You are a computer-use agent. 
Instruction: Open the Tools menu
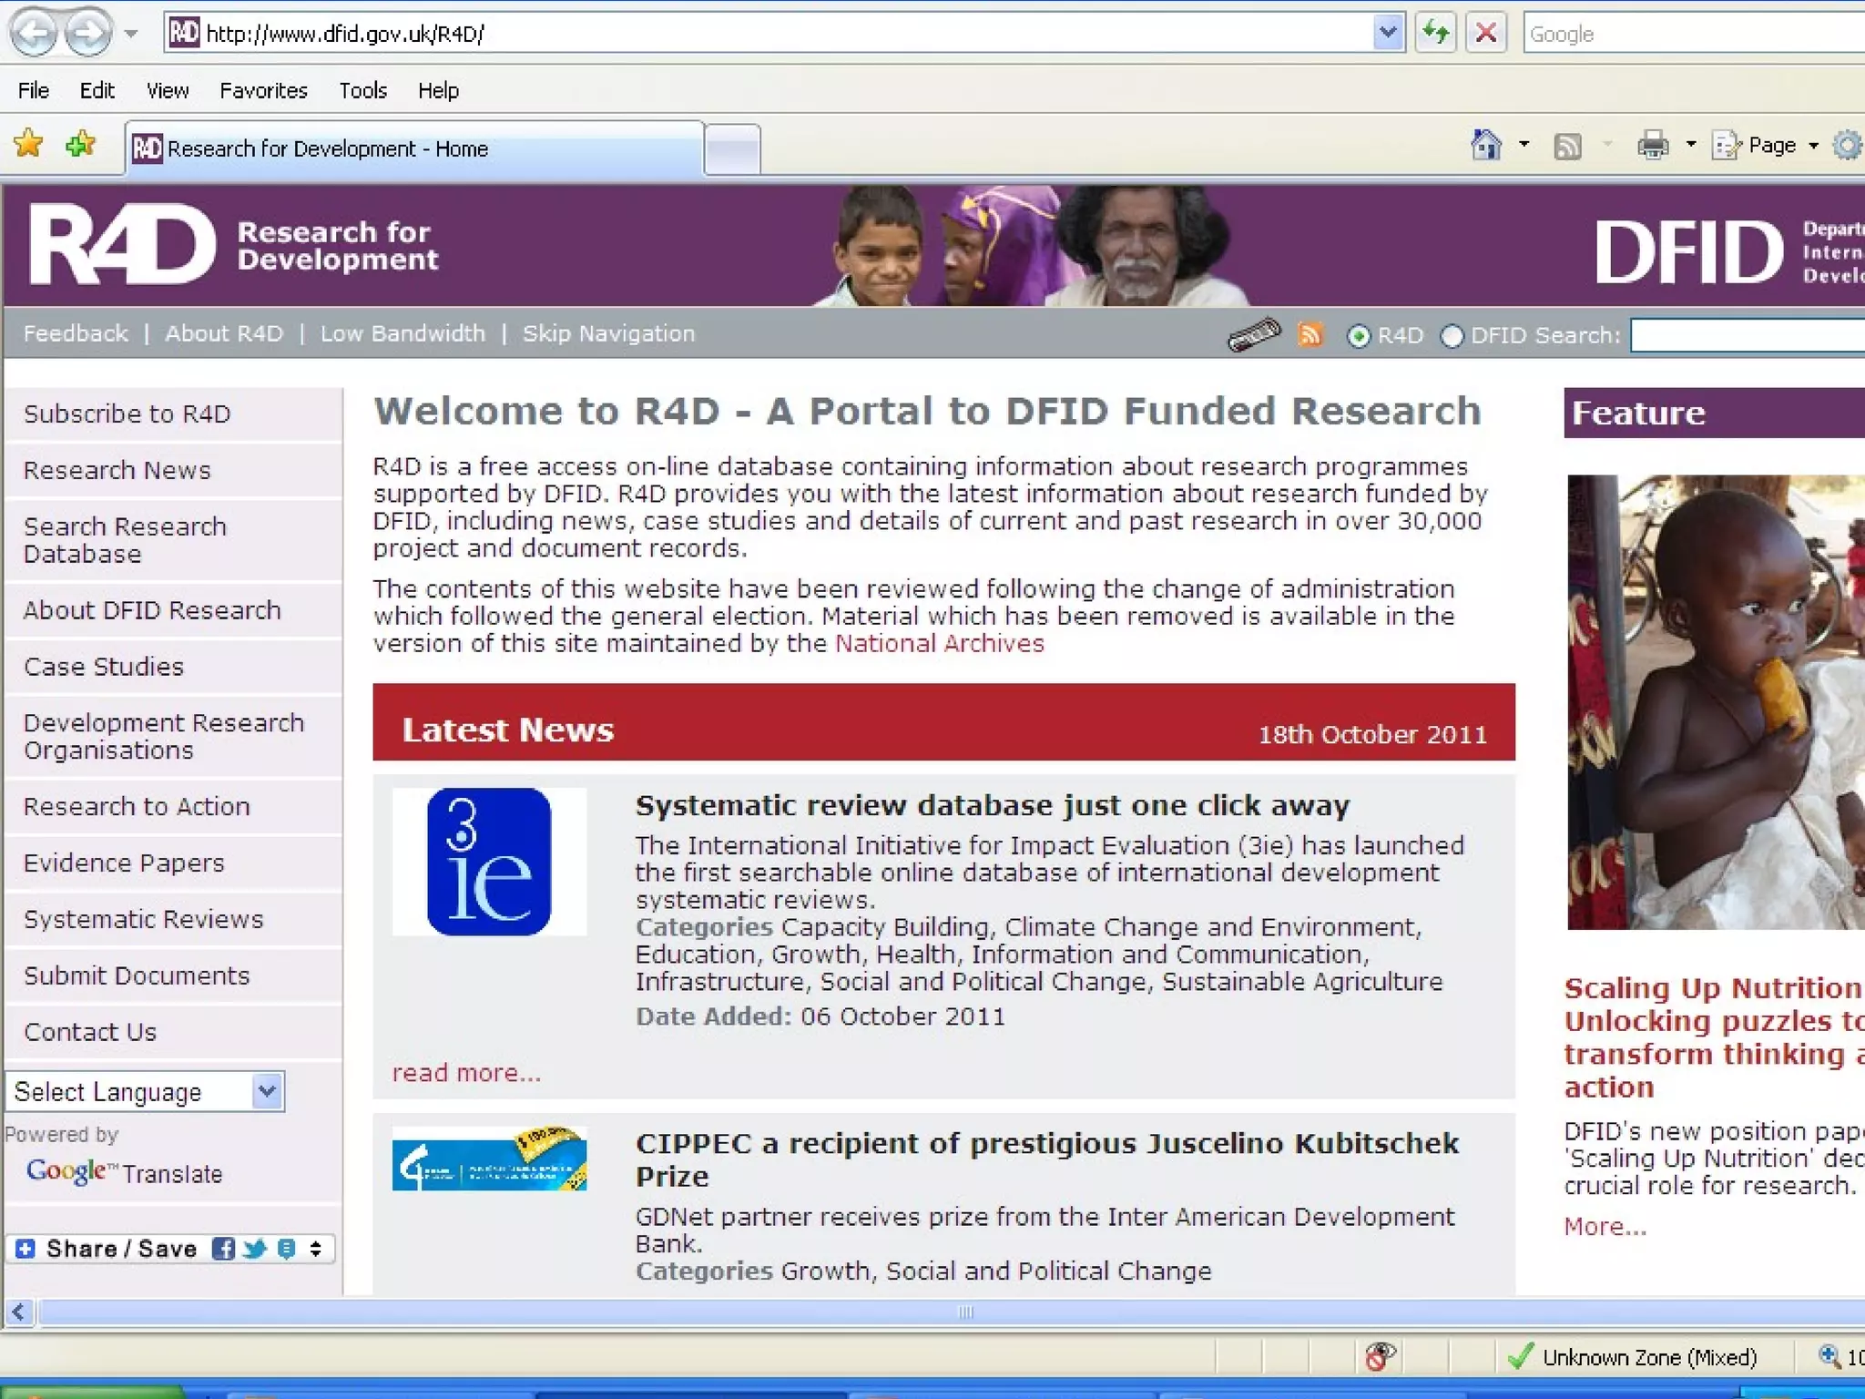362,90
